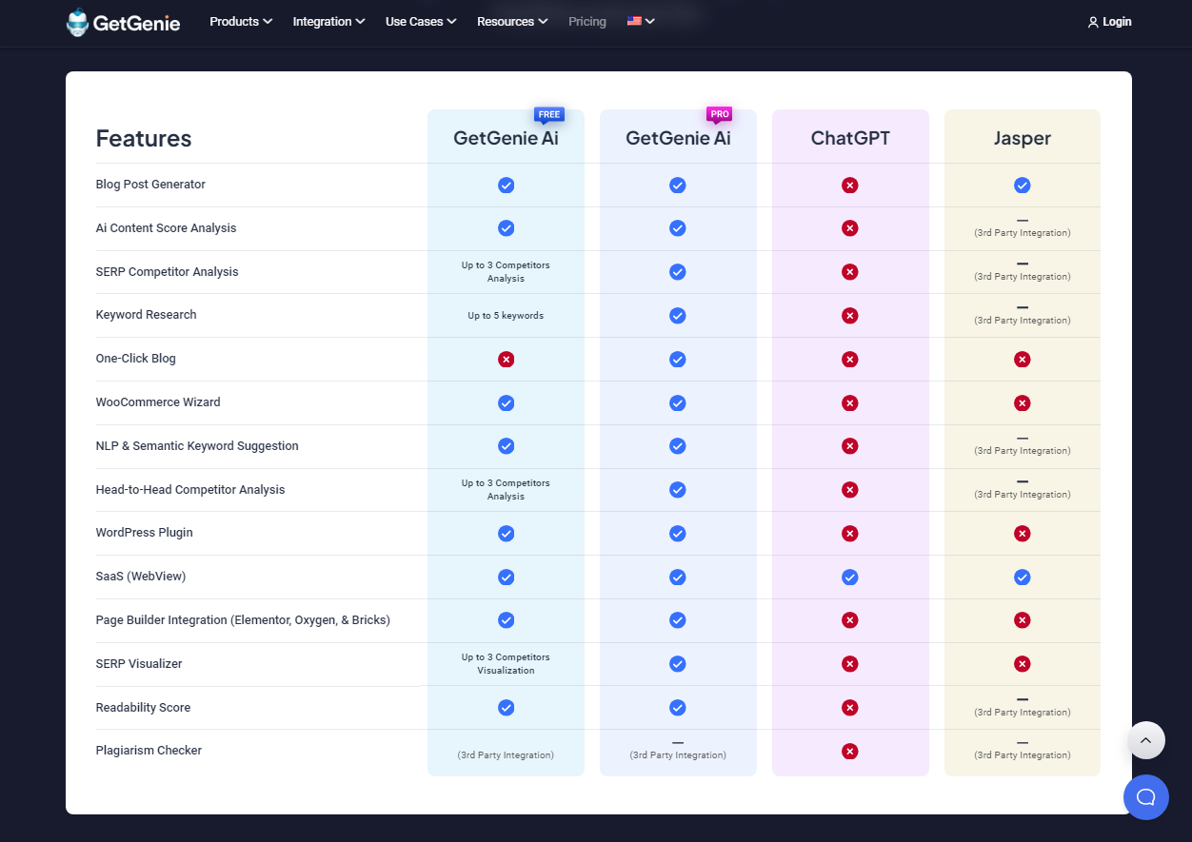The image size is (1192, 842).
Task: Select the WooCommerce Wizard feature label
Action: (158, 402)
